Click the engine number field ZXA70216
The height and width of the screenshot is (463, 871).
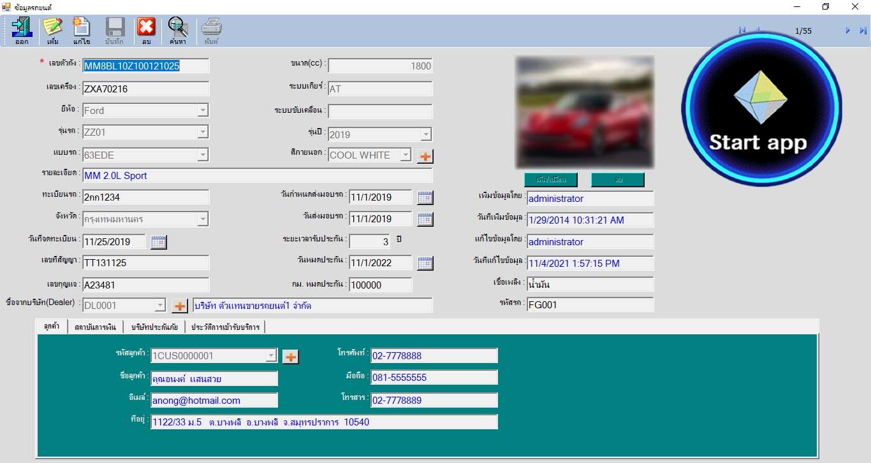[x=145, y=89]
